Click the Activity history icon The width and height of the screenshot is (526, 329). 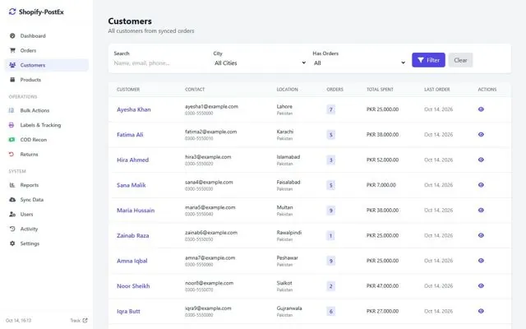click(12, 229)
